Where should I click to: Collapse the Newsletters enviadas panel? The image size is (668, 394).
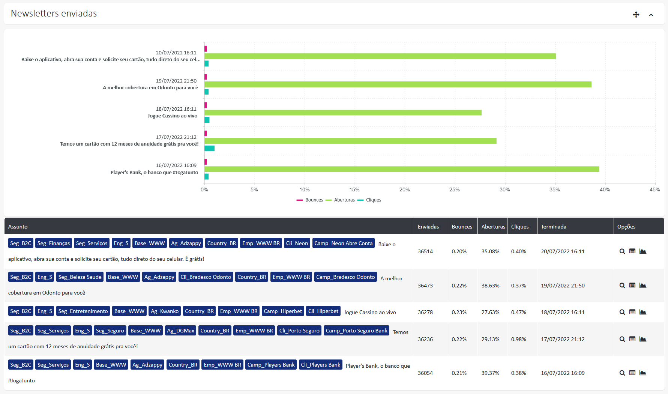click(x=651, y=15)
